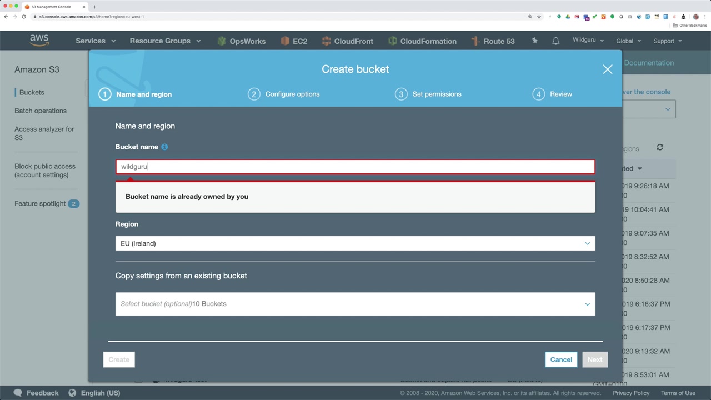Open the CloudFormation shortcut icon
Viewport: 711px width, 400px height.
click(x=393, y=41)
